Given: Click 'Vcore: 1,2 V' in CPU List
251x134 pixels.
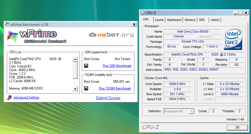Looking at the screenshot, I should click(17, 74).
